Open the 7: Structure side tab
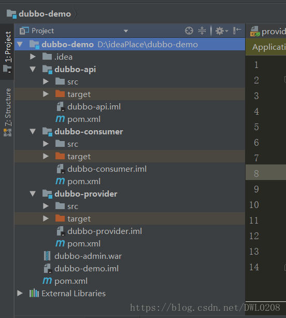Viewport: 286px width, 318px height. [x=8, y=112]
